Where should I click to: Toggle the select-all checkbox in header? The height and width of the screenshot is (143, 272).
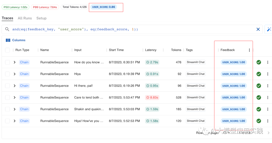coord(8,50)
